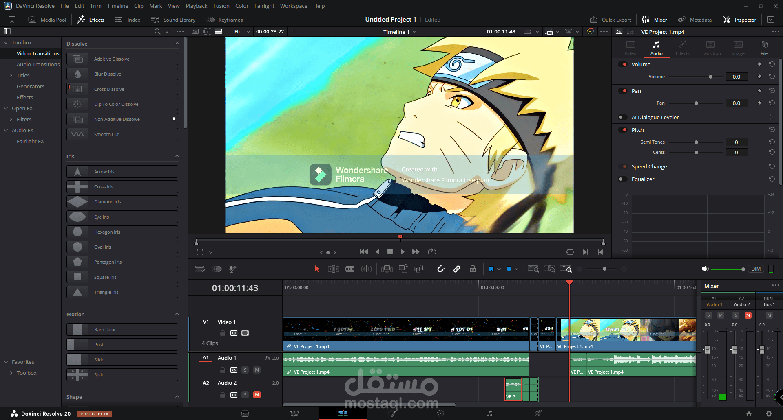Screen dimensions: 783x420
Task: Expand the Titles tree item
Action: tap(11, 75)
